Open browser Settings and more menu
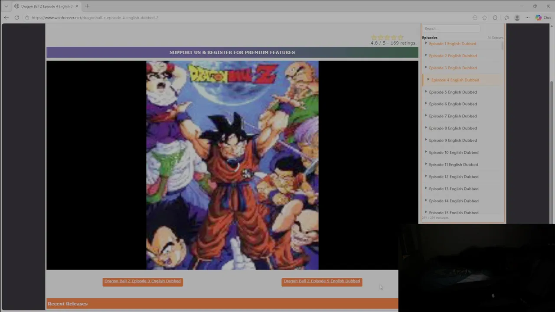Viewport: 555px width, 312px height. click(527, 18)
